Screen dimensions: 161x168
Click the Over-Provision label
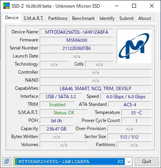point(91,128)
